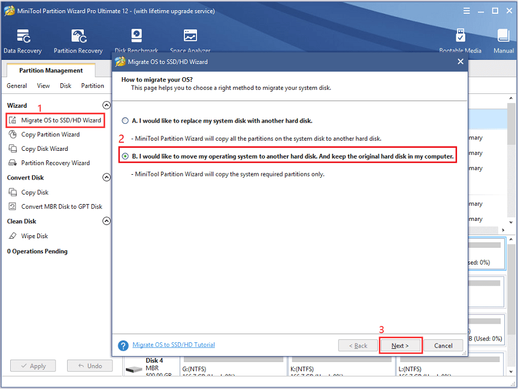The height and width of the screenshot is (389, 518).
Task: Open the View menu
Action: (x=43, y=86)
